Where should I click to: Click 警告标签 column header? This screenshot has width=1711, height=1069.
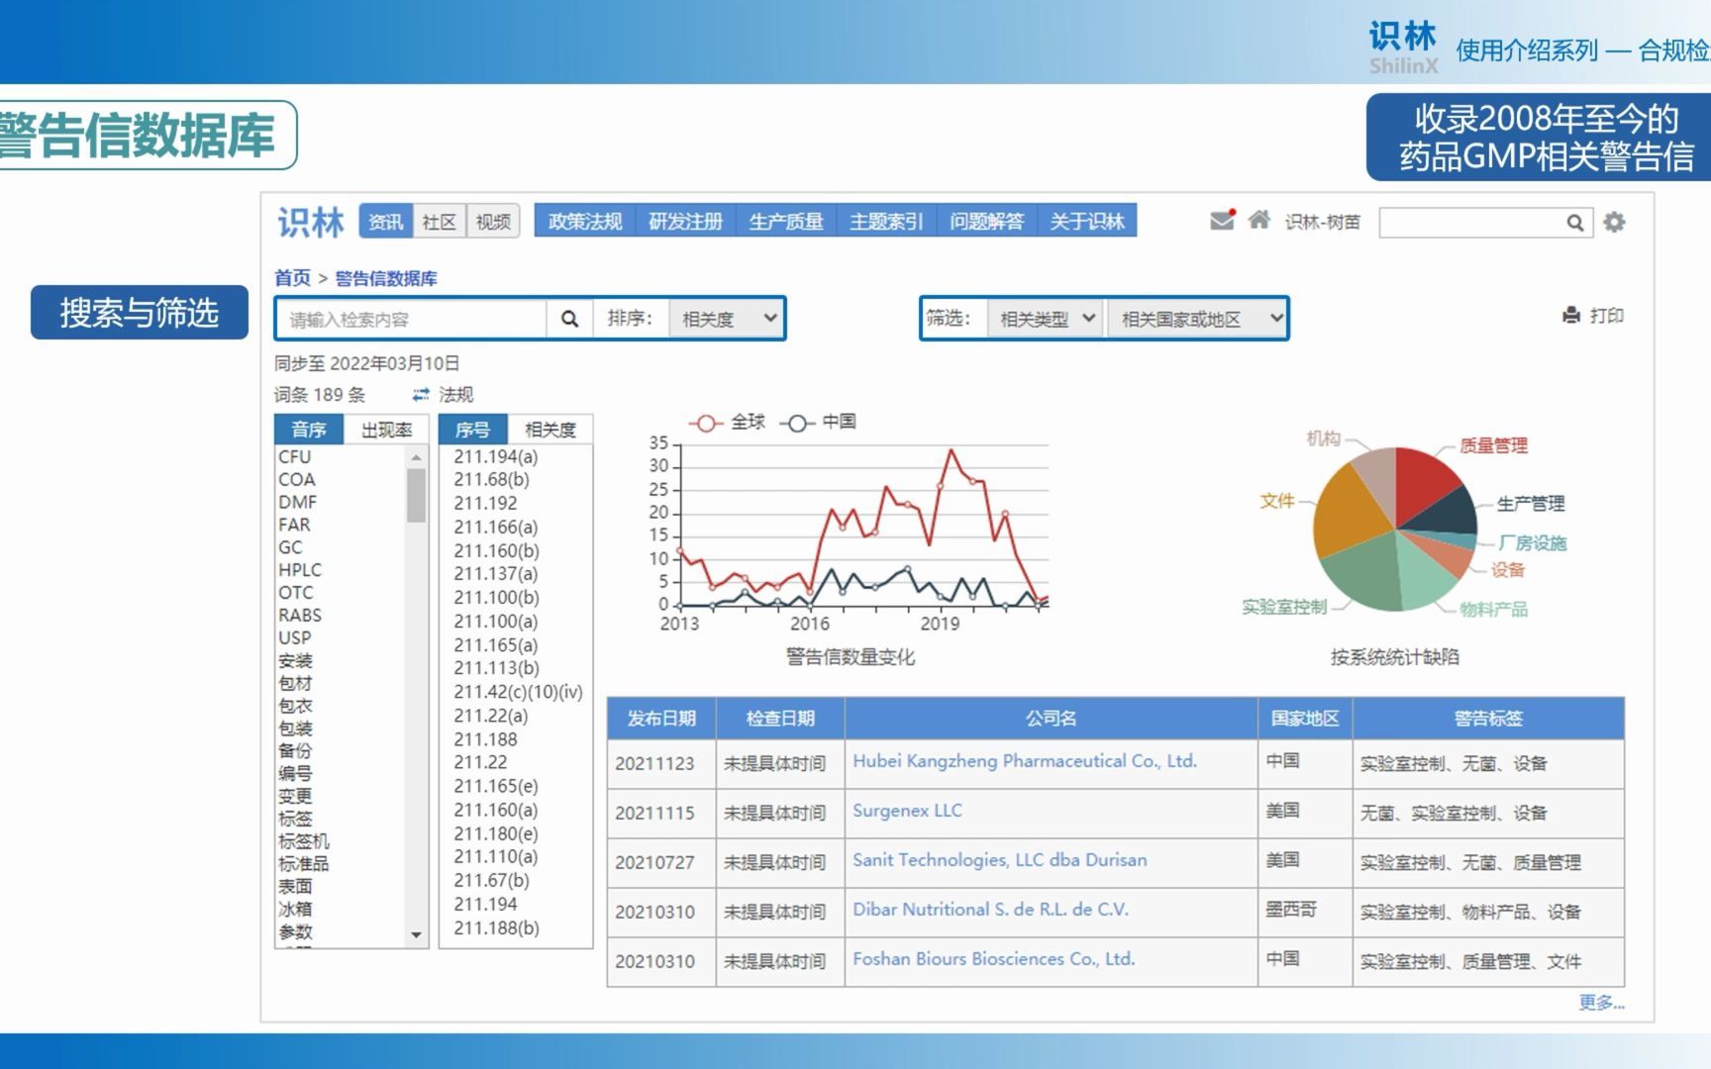(1488, 718)
